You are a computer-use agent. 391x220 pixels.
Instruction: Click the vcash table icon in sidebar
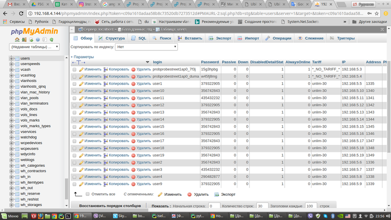pos(17,70)
